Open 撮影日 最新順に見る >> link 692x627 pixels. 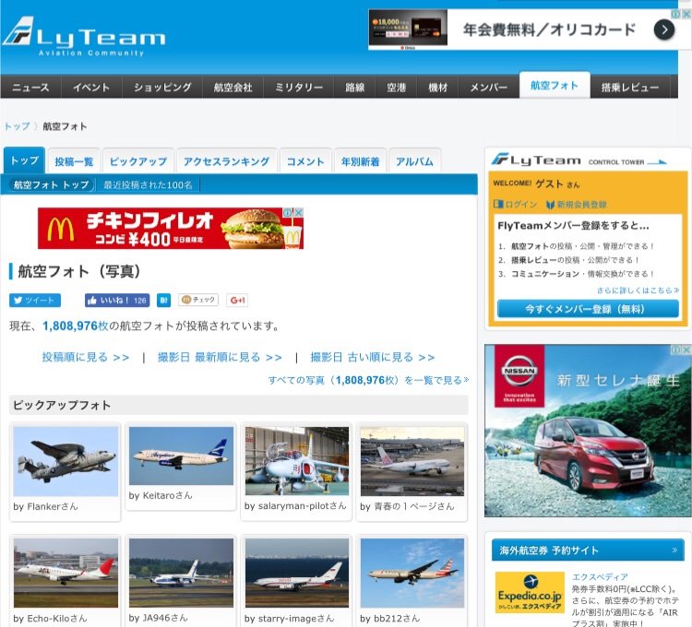pyautogui.click(x=220, y=357)
